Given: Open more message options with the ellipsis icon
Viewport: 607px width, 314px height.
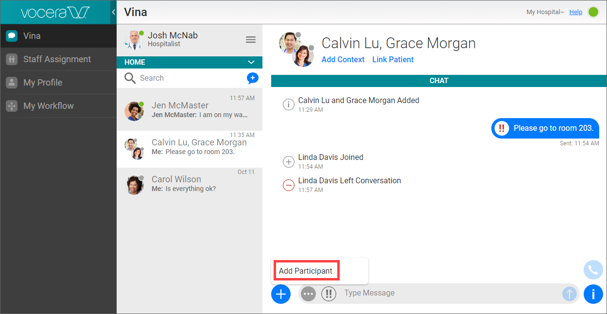Looking at the screenshot, I should [308, 294].
